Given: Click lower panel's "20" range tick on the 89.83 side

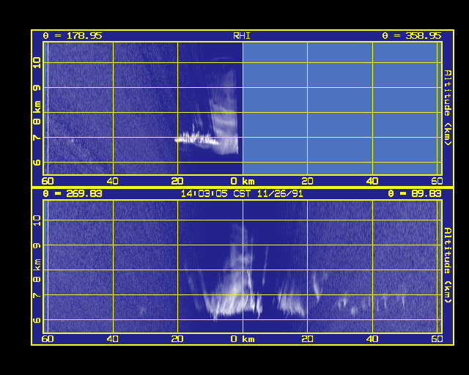Looking at the screenshot, I should tap(307, 339).
